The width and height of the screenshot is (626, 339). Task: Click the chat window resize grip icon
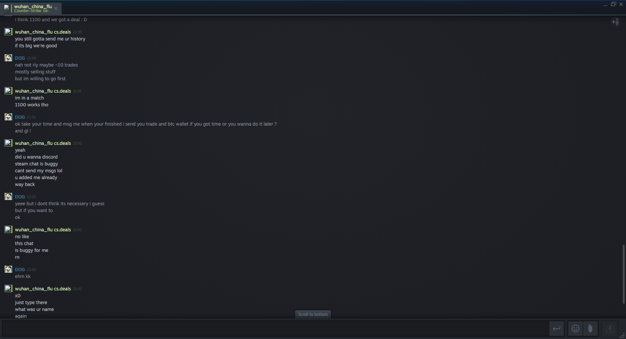tap(622, 336)
